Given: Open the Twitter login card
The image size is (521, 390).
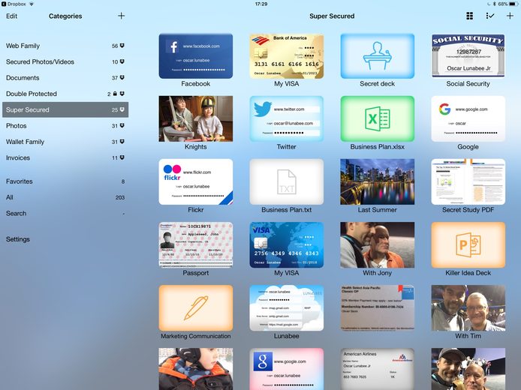Looking at the screenshot, I should coord(287,118).
